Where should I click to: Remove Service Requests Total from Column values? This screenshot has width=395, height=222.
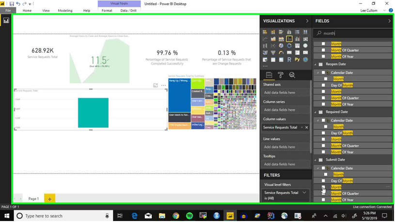307,128
